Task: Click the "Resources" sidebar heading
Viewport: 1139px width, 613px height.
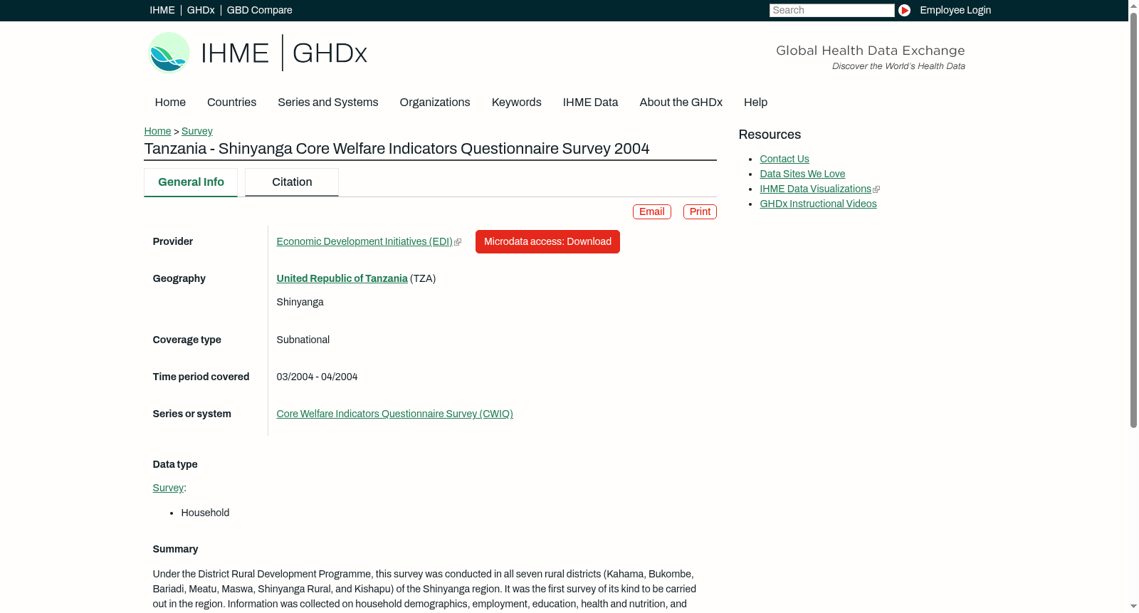Action: 770,135
